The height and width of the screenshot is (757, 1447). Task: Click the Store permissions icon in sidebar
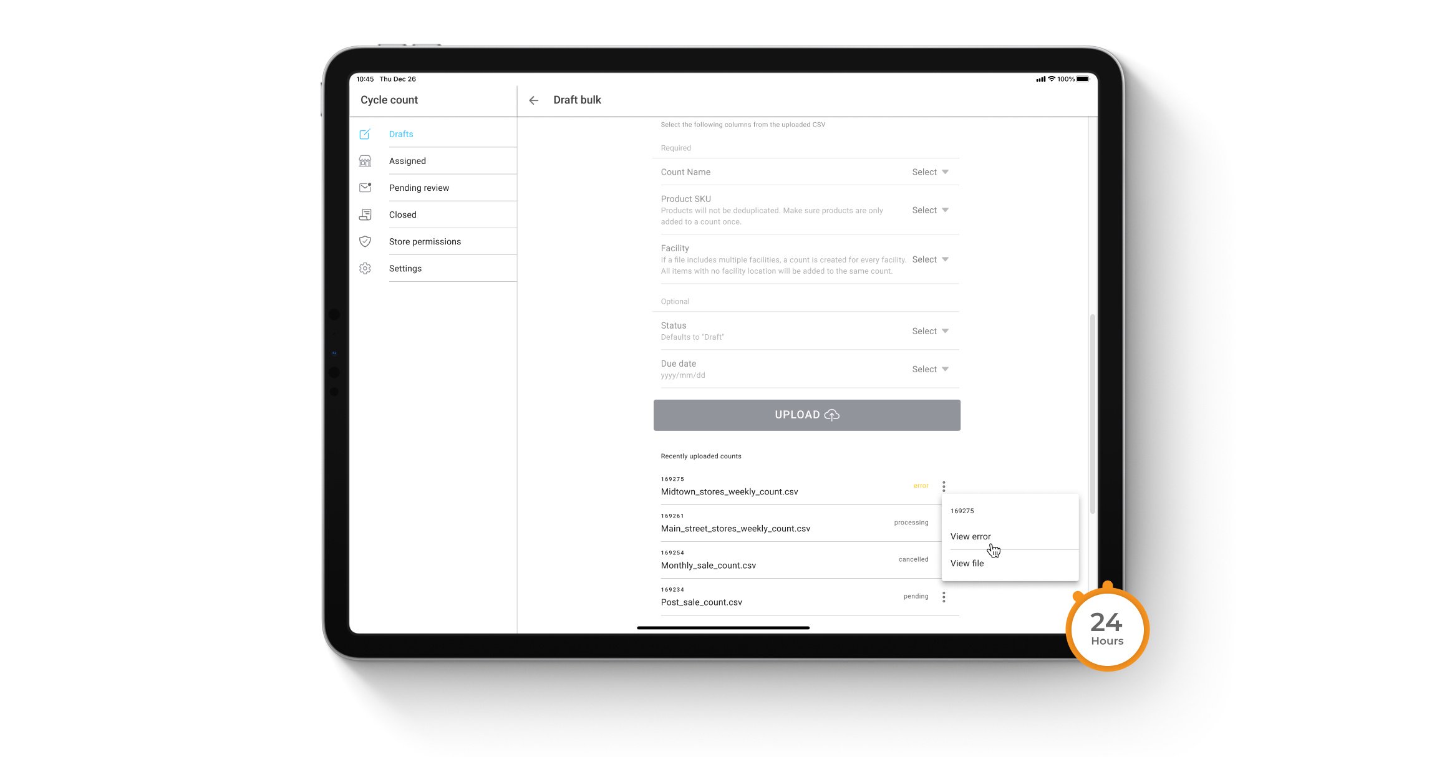click(365, 241)
